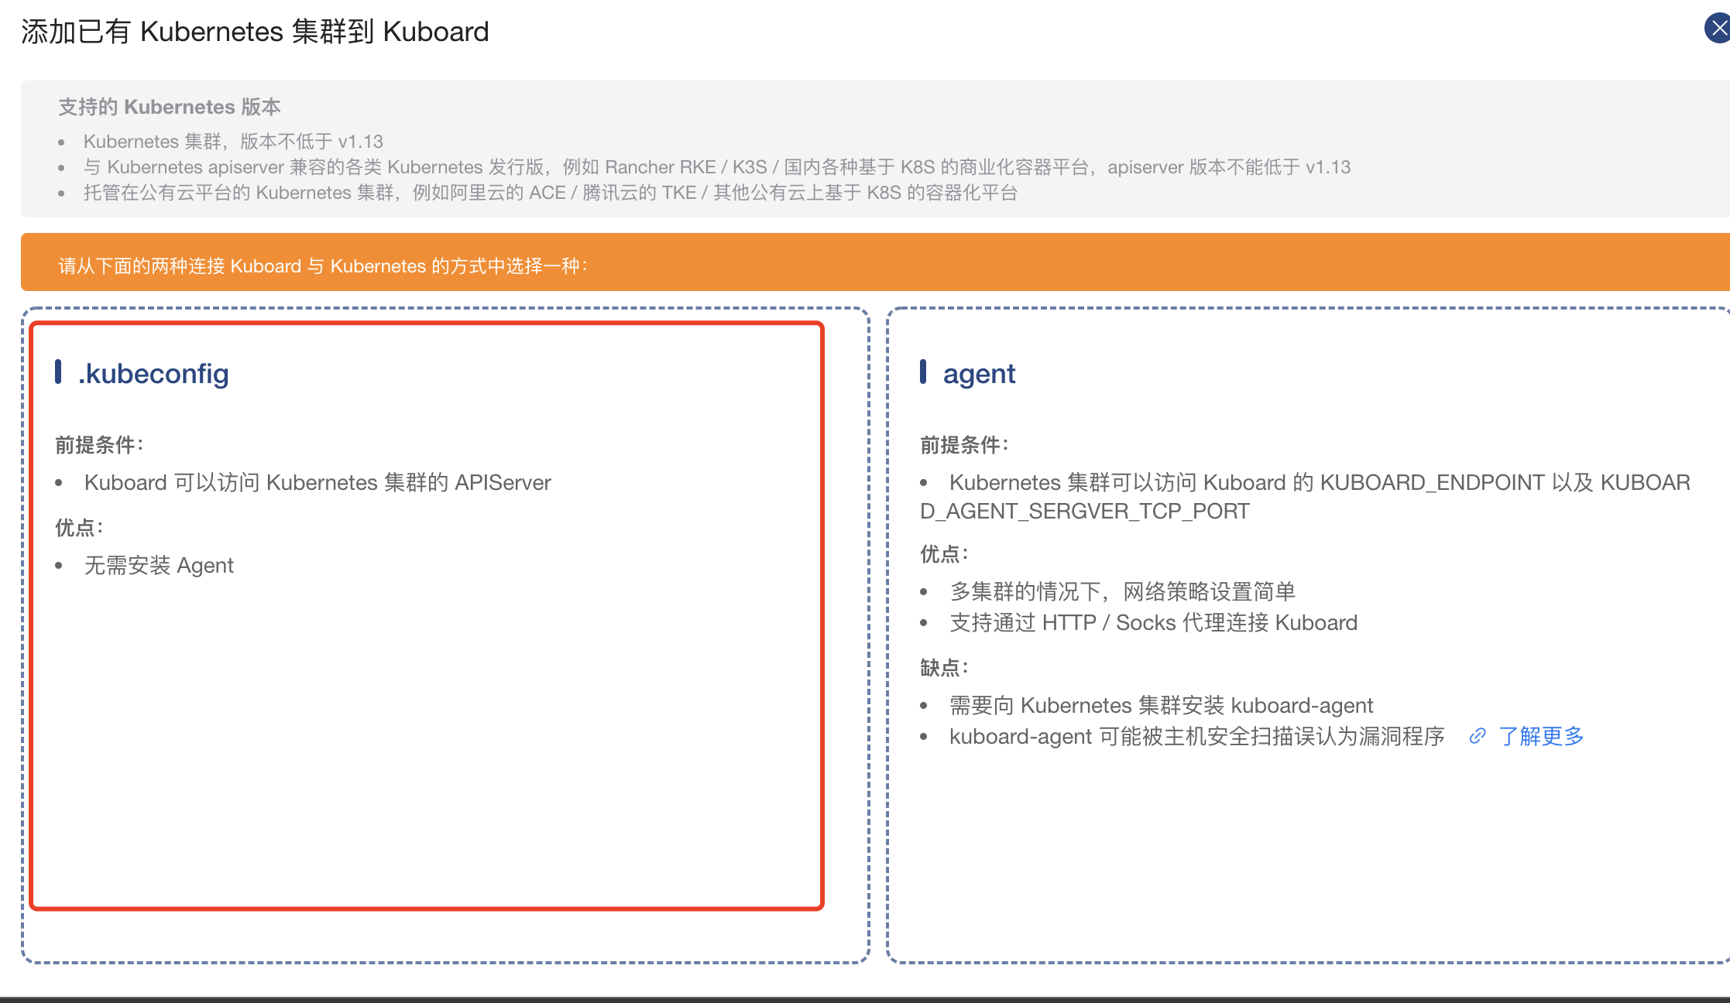This screenshot has width=1730, height=1003.
Task: Click the link chain icon before 了解更多
Action: pos(1478,736)
